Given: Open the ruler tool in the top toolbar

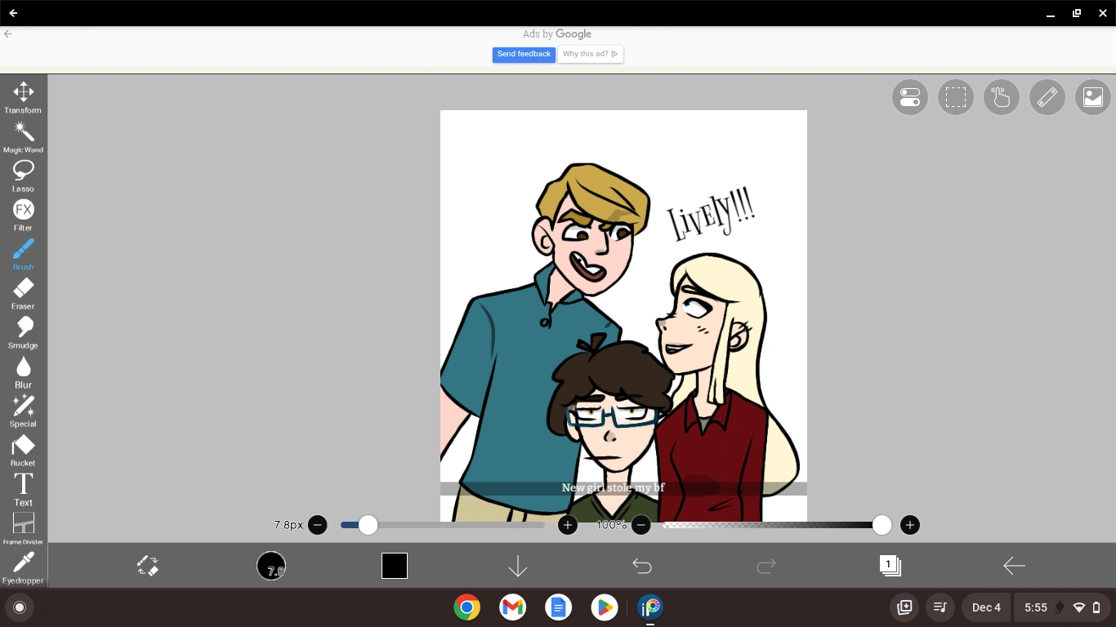Looking at the screenshot, I should pos(1047,97).
